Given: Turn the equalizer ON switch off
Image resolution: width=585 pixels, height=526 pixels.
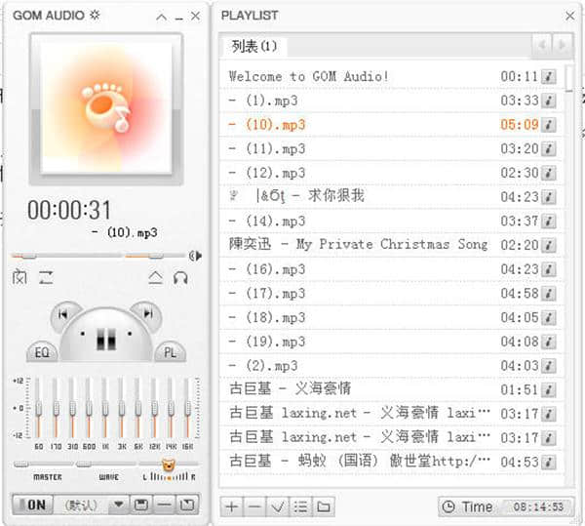Looking at the screenshot, I should [x=30, y=505].
